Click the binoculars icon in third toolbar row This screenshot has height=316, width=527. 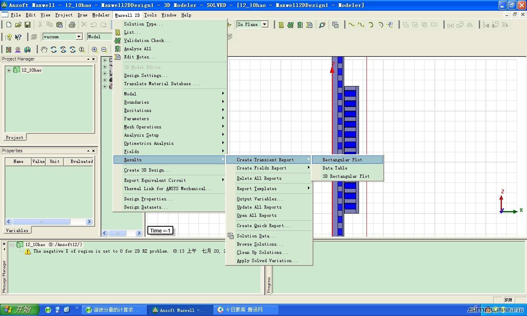pos(28,50)
